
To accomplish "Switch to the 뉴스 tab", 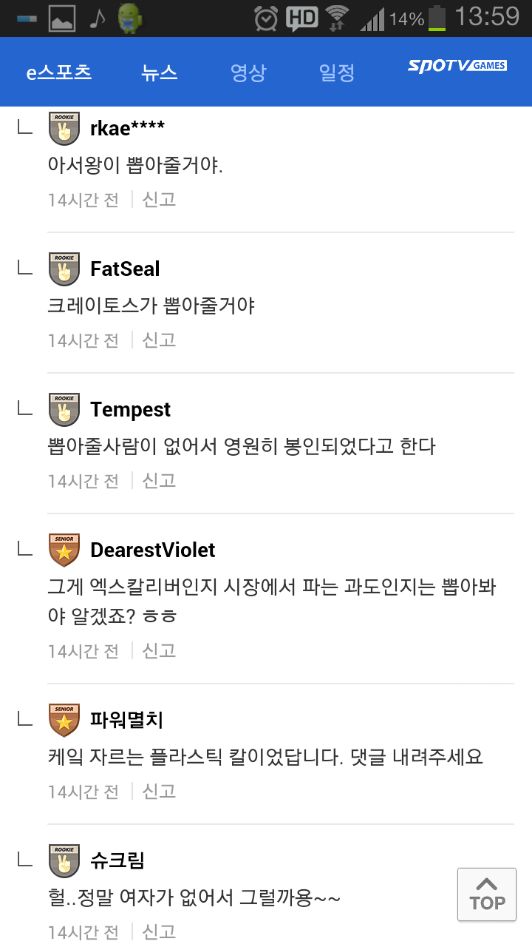I will coord(159,72).
